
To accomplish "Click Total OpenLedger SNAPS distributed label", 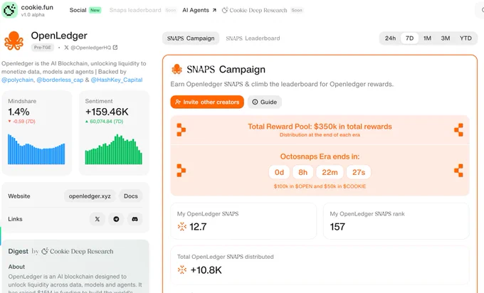I will click(x=226, y=257).
